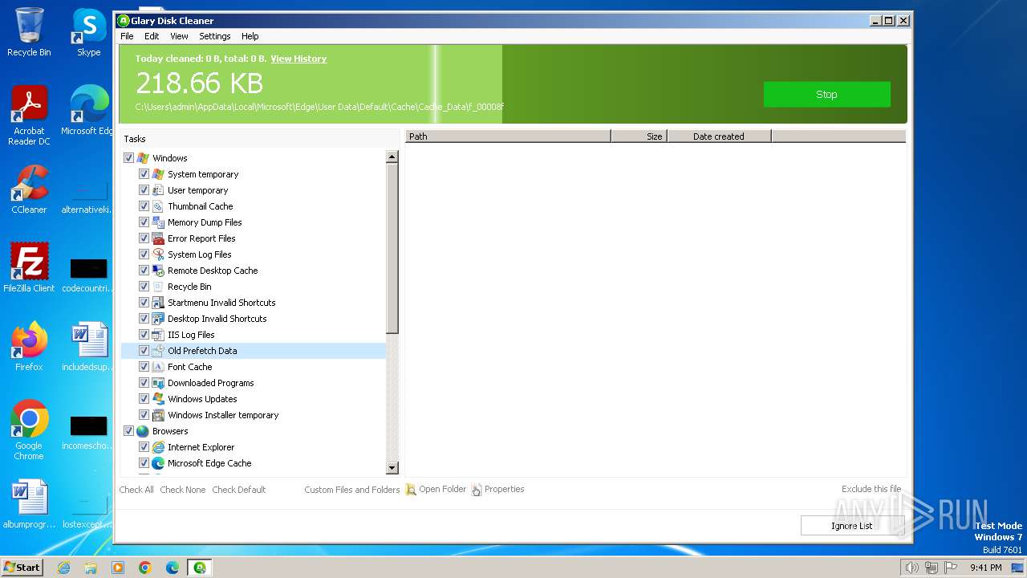Click the tasks list scrollbar up arrow
1027x578 pixels.
(x=392, y=157)
